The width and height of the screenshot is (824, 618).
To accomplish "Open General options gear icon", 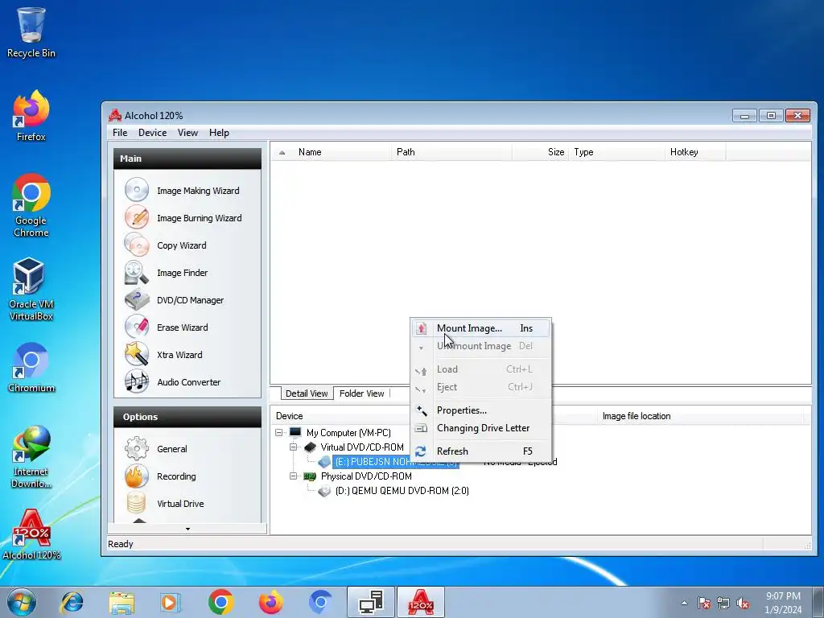I will (137, 448).
